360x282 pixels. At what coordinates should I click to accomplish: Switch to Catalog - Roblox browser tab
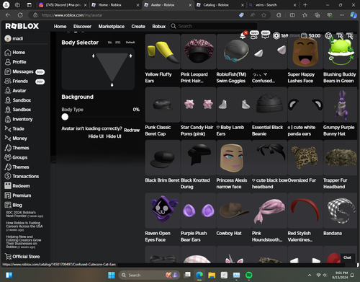tap(220, 5)
